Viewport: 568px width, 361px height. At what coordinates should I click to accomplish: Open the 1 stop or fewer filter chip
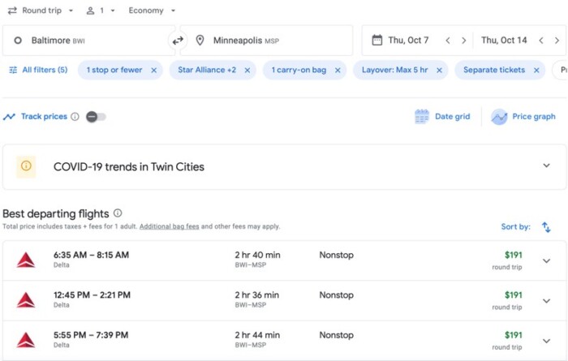(x=114, y=70)
